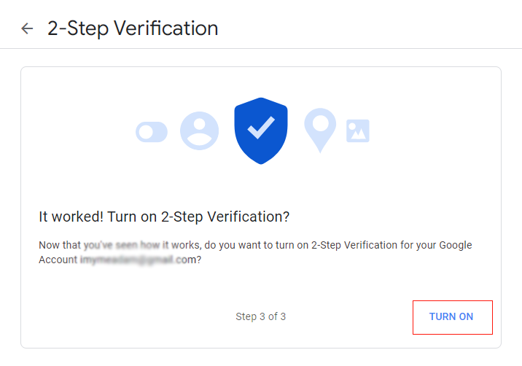
Task: Select the light blue person avatar icon
Action: coord(200,131)
